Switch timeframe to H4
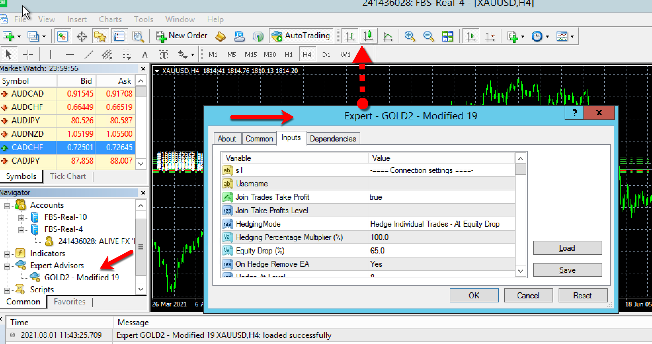The height and width of the screenshot is (344, 652). coord(307,55)
